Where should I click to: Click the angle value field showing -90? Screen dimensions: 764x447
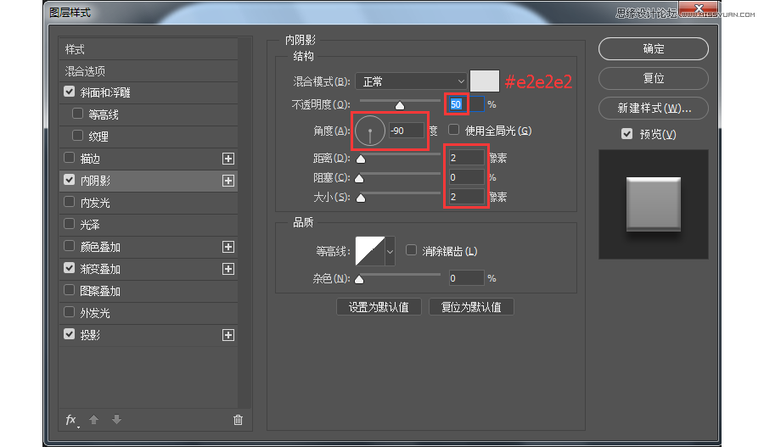tap(407, 131)
